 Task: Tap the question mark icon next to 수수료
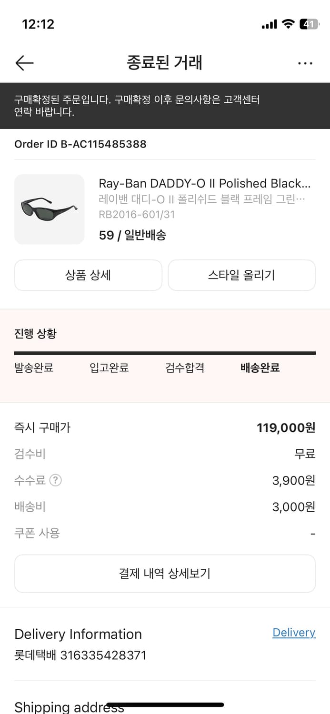tap(55, 480)
